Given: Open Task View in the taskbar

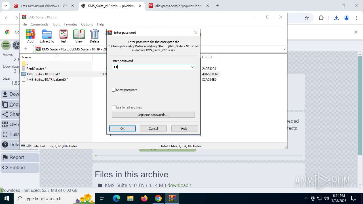Looking at the screenshot, I should click(102, 198).
